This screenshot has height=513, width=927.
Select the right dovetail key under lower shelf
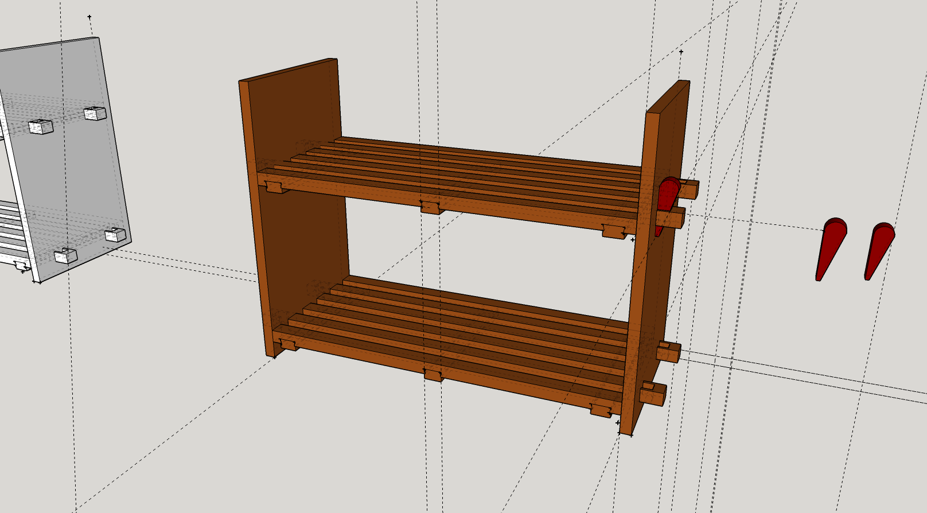point(601,410)
